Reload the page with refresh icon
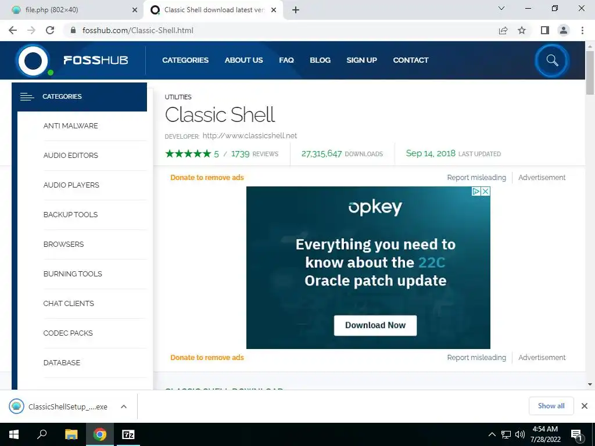Viewport: 595px width, 446px height. pos(50,30)
